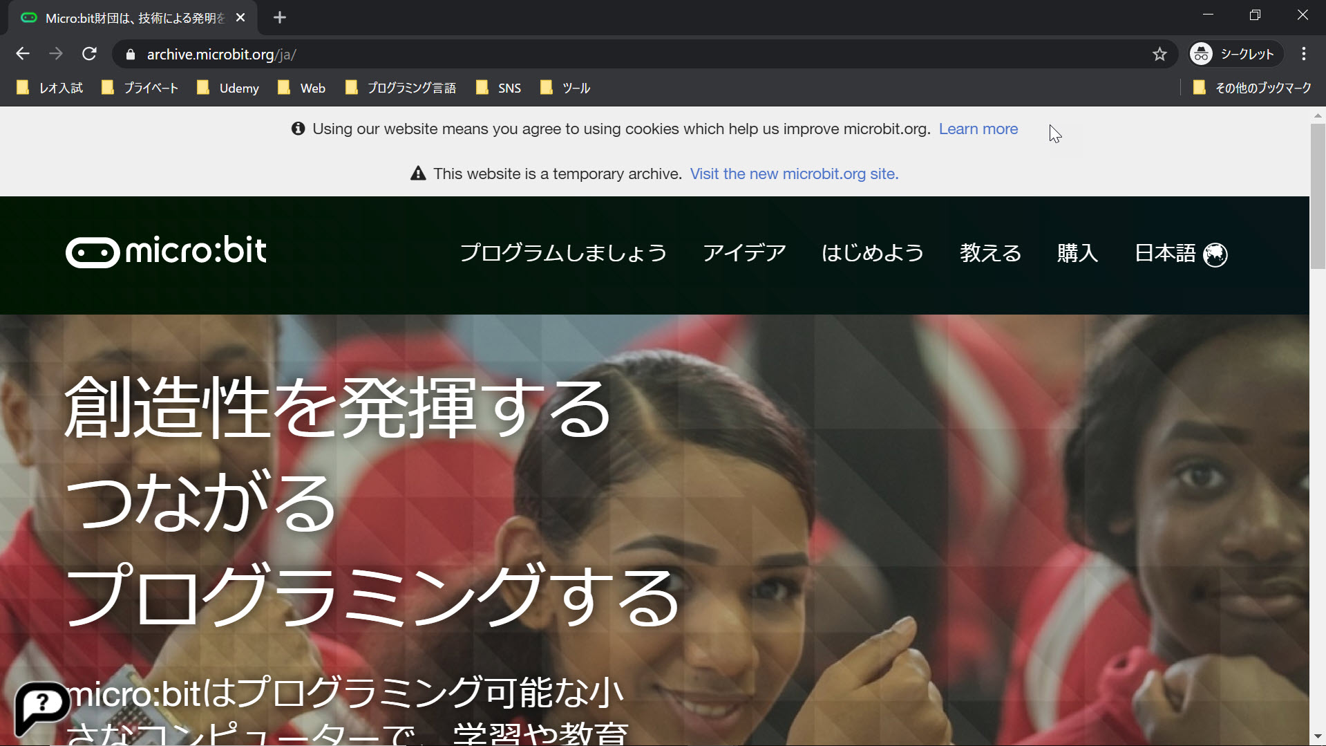Open a new tab with the plus icon
Screen dimensions: 1326x746
[279, 17]
